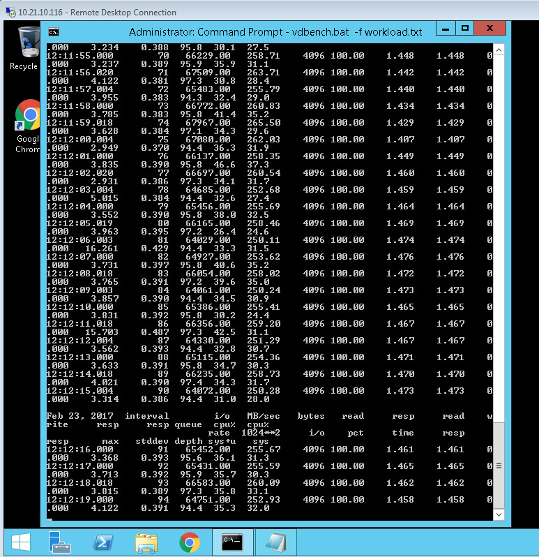Click the i/o rate value 64751.00
The image size is (539, 557).
click(208, 500)
